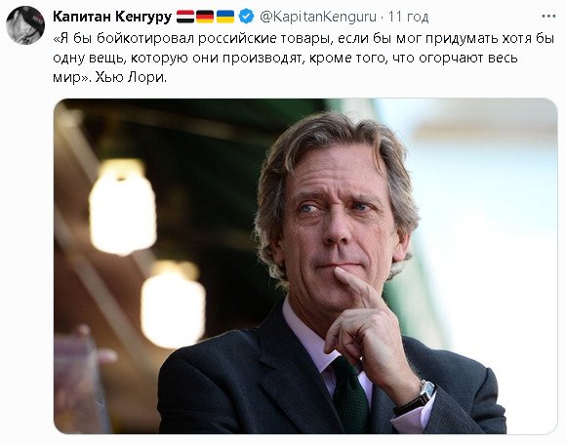
Task: Click the green tie in the photo
Action: 349,395
